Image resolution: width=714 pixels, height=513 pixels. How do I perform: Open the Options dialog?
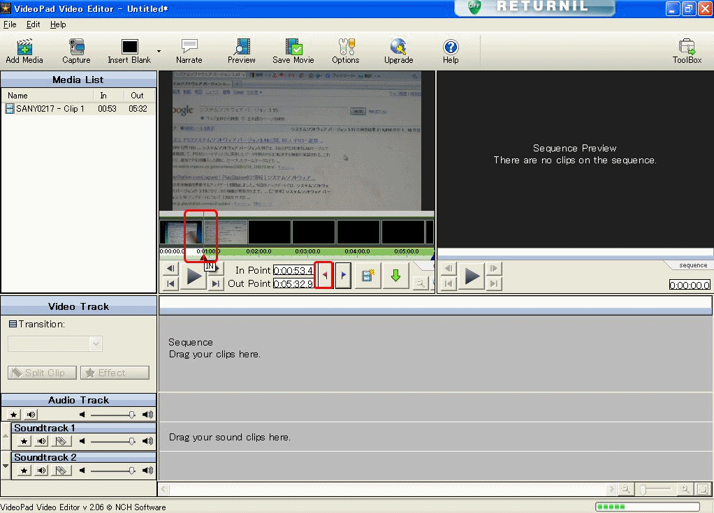(x=346, y=50)
